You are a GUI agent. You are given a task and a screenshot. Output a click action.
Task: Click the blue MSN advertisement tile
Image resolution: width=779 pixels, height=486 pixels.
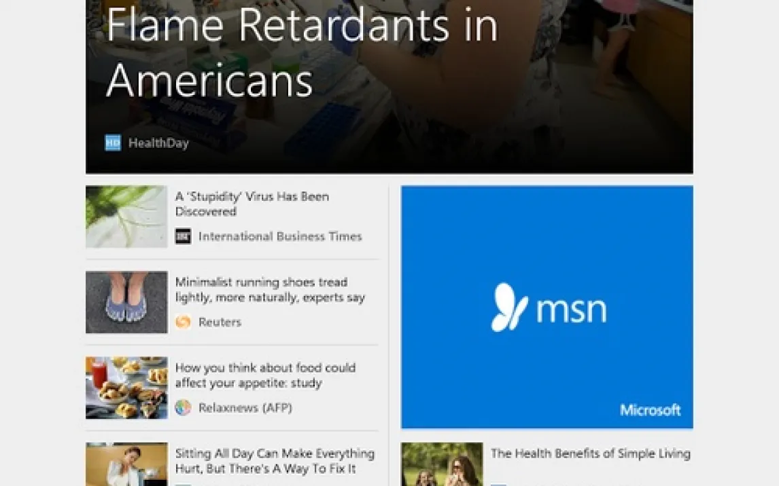point(547,307)
